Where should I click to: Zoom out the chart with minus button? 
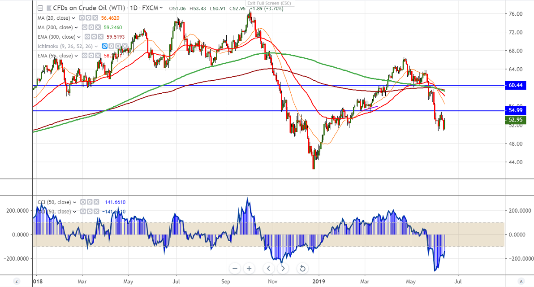235,269
